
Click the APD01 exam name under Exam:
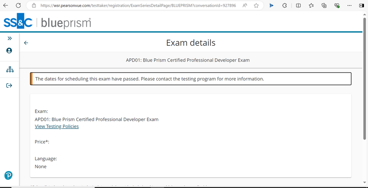coord(97,119)
